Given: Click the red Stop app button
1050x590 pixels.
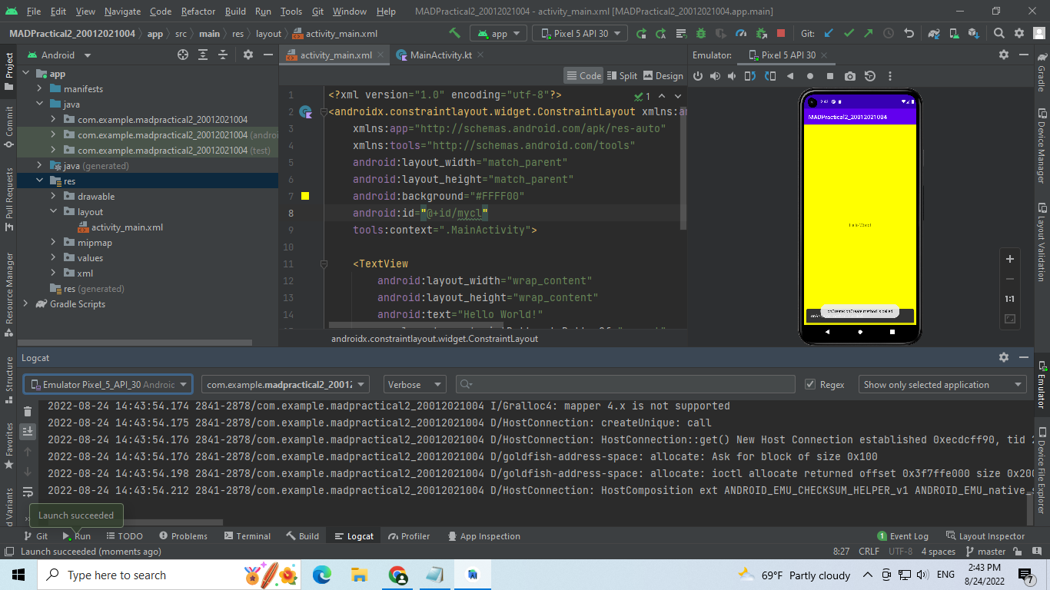Looking at the screenshot, I should pos(781,34).
